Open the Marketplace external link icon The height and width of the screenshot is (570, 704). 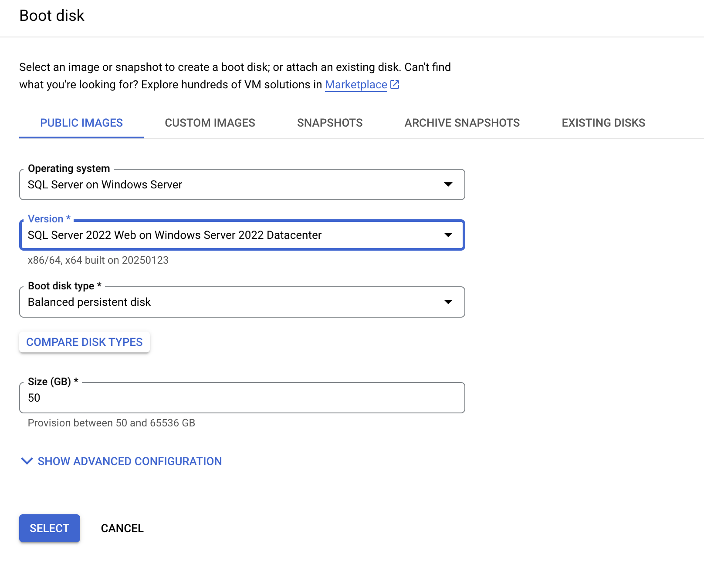[x=395, y=84]
